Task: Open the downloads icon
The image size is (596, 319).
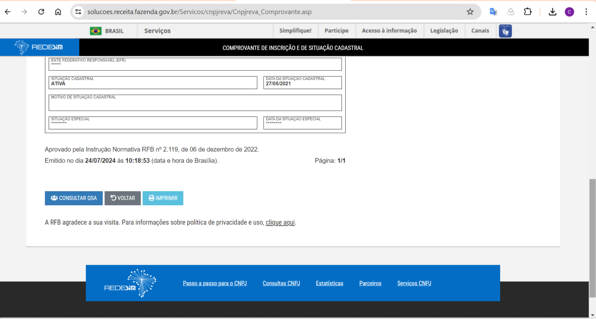Action: coord(552,12)
